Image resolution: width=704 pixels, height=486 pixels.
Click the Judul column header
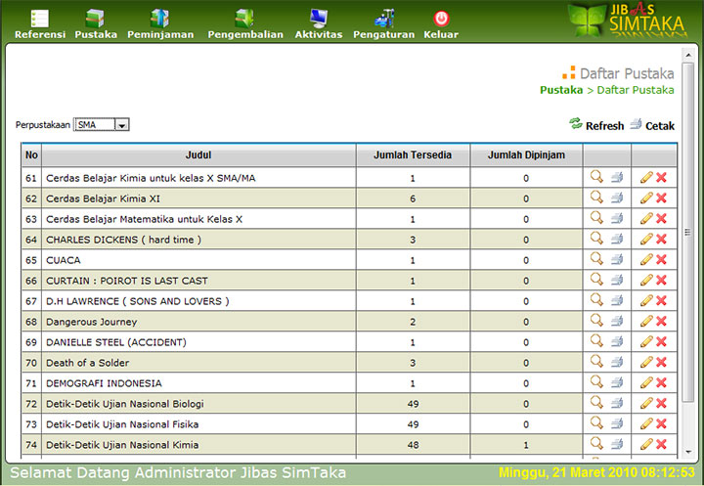click(198, 155)
